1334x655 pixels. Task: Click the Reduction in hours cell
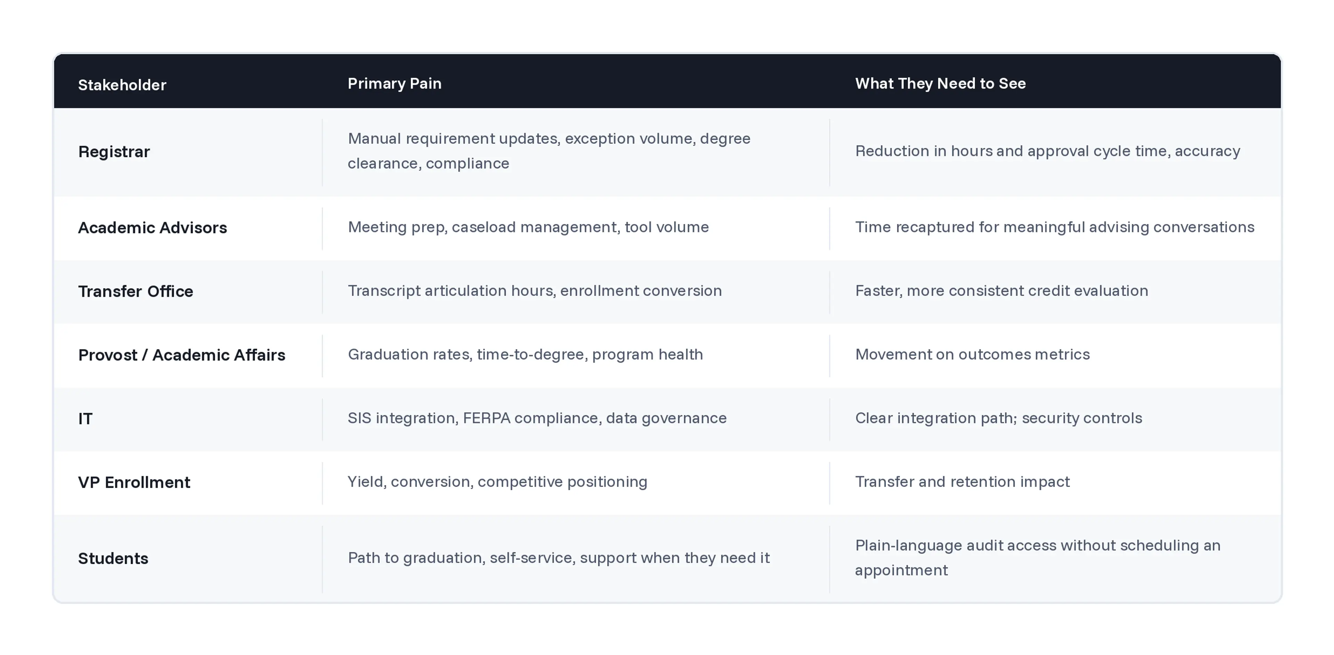1047,151
